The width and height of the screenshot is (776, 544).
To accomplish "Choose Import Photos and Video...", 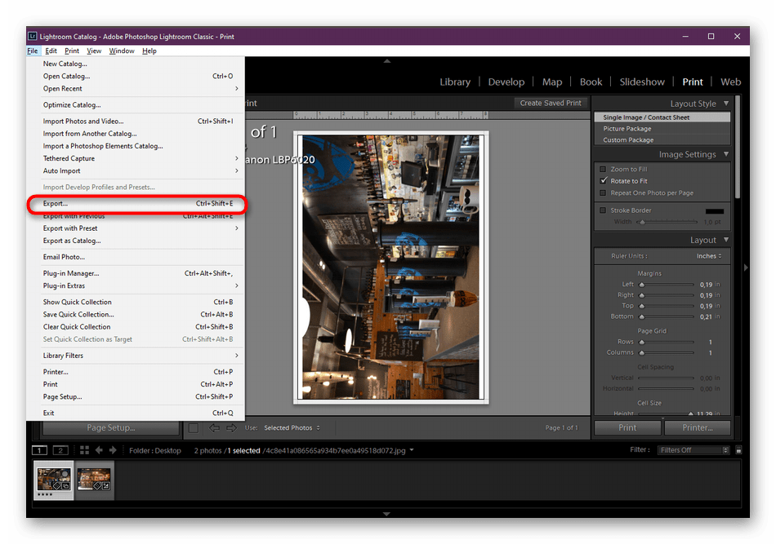I will coord(136,121).
